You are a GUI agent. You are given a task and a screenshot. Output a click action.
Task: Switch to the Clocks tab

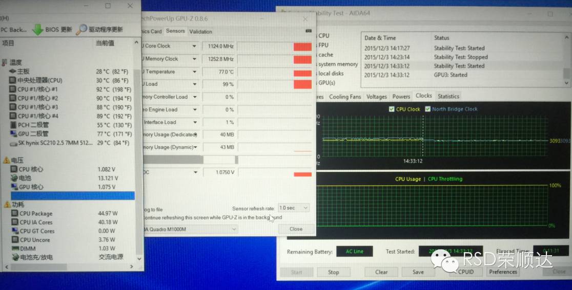tap(423, 96)
